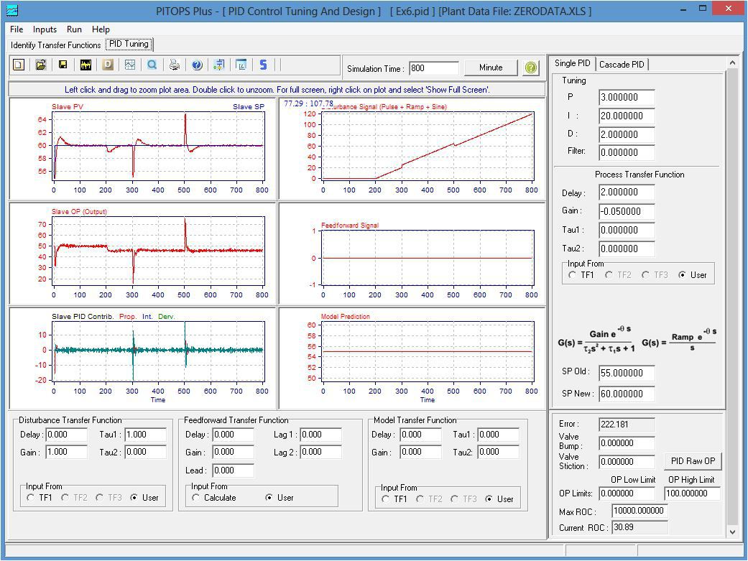Click the right panel scrollbar up arrow
The image size is (748, 561).
pos(732,62)
